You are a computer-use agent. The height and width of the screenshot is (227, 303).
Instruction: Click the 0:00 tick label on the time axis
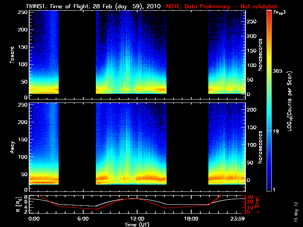coord(34,219)
